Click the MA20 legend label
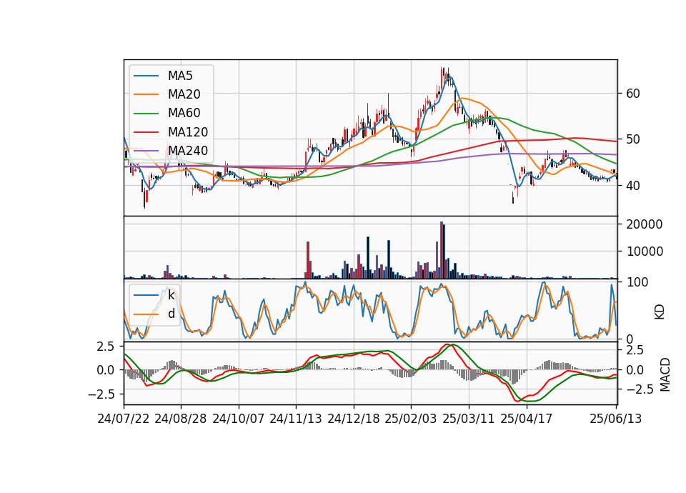Screen dimensions: 686x493 184,94
